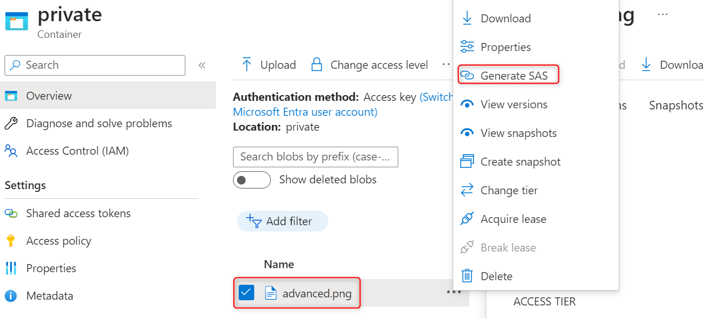Collapse the left navigation menu
Screen dimensions: 703x318
(x=202, y=65)
